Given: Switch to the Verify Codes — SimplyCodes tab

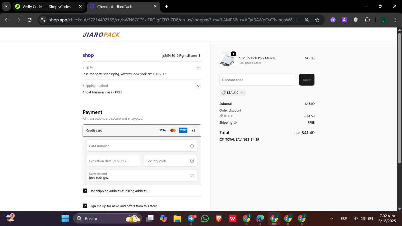Looking at the screenshot, I should click(x=49, y=6).
